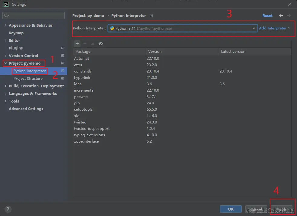This screenshot has height=216, width=297.
Task: Click the OK button
Action: (x=231, y=209)
